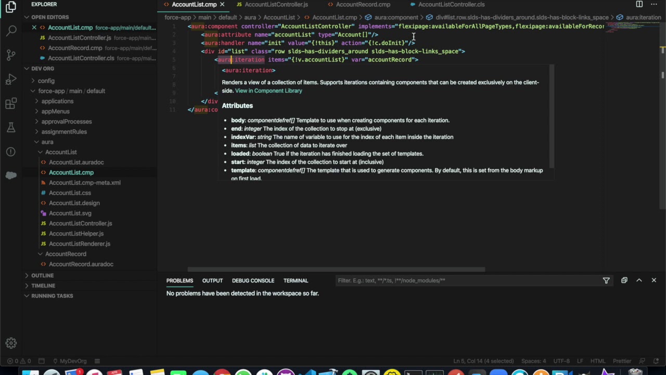Open the Source Control view
The height and width of the screenshot is (375, 666).
pos(11,55)
